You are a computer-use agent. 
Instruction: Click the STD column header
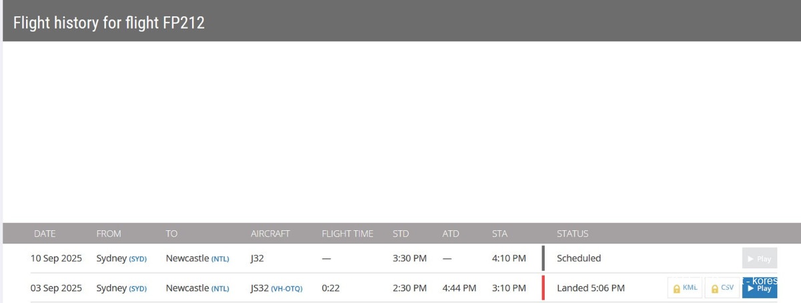(x=400, y=234)
